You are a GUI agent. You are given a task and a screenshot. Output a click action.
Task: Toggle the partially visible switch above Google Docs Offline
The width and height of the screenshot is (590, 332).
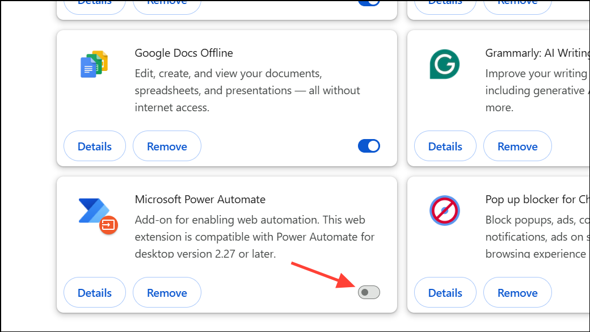369,2
